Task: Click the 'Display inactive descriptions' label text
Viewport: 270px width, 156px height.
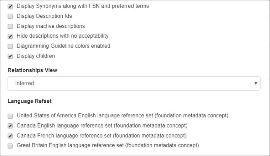Action: point(51,26)
